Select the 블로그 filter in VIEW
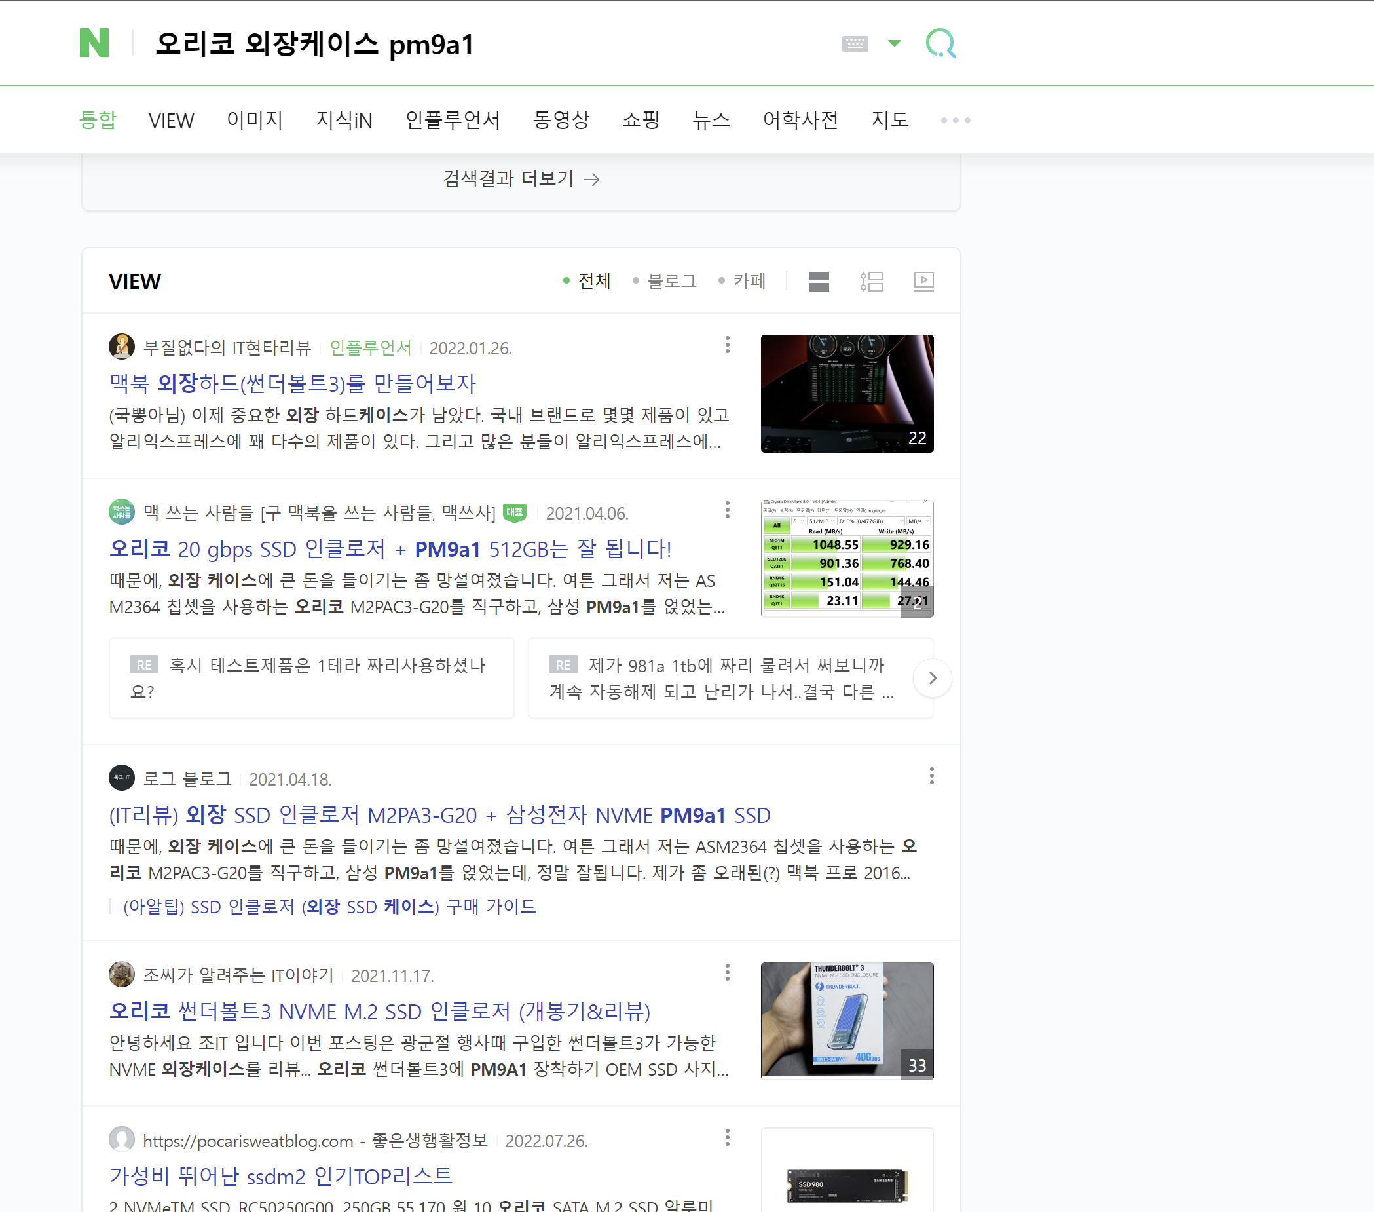Screen dimensions: 1374x1212 [671, 281]
